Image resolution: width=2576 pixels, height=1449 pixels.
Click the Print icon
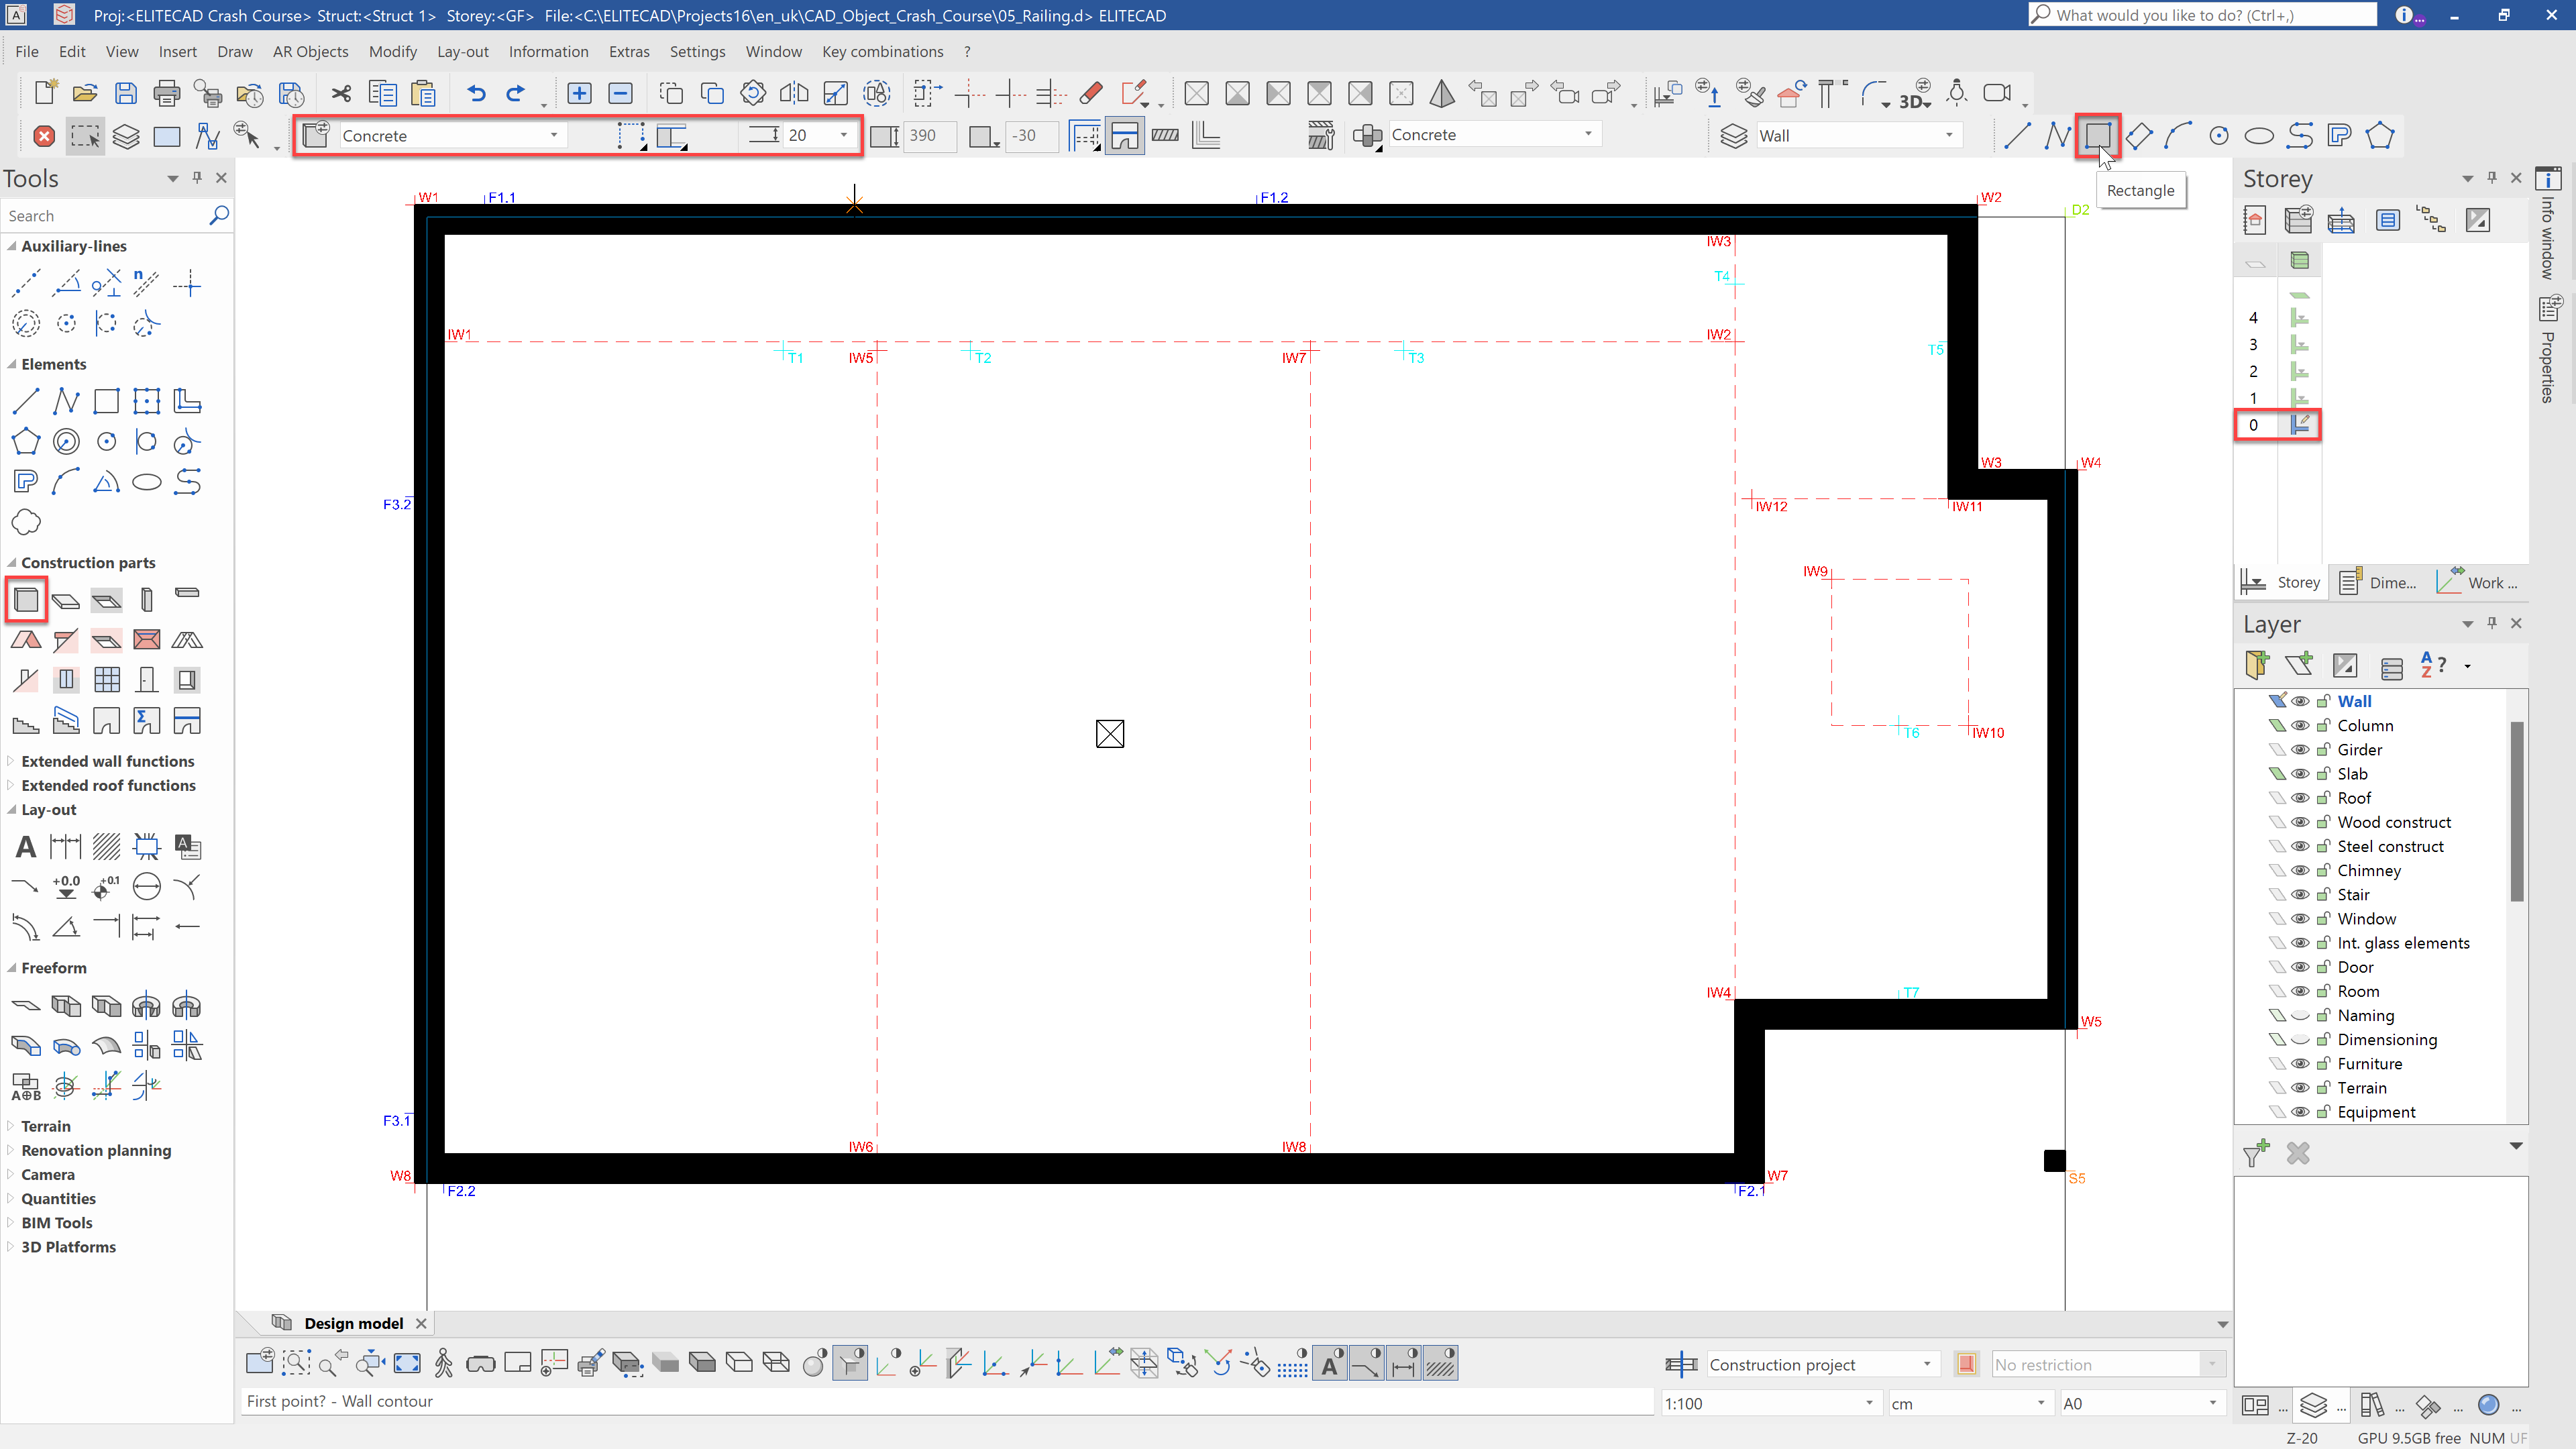[x=167, y=94]
